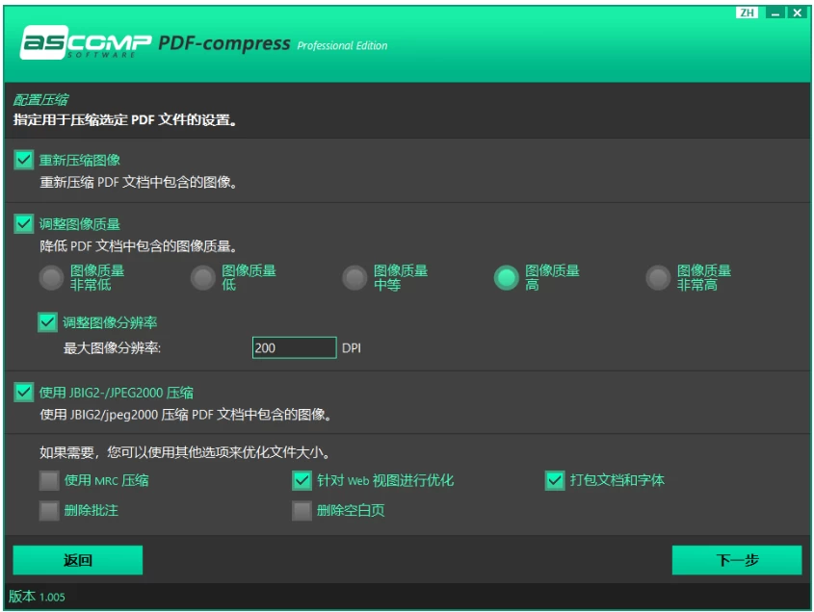Uncheck 针对 Web 视图进行优化
814x612 pixels.
coord(302,480)
